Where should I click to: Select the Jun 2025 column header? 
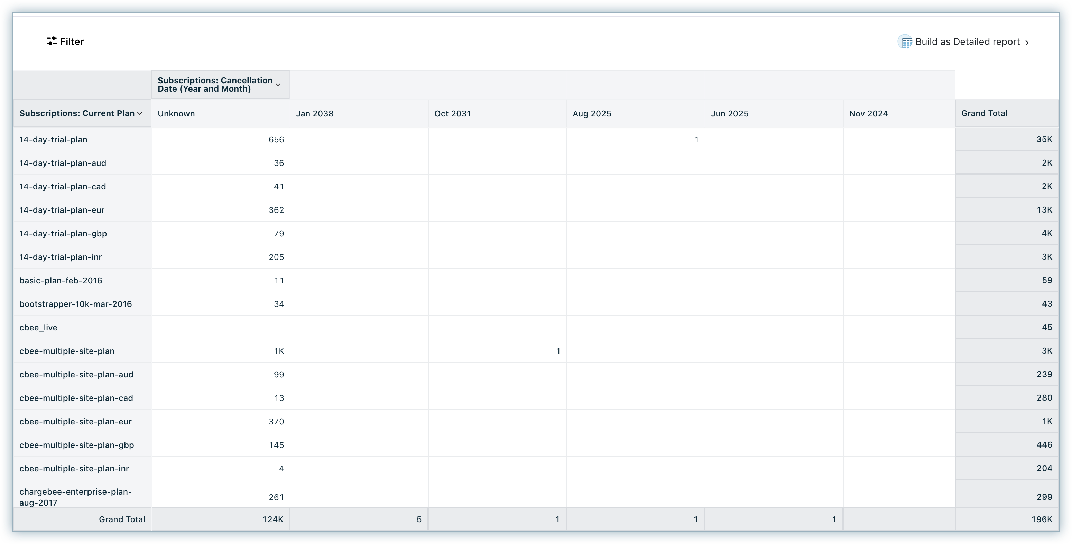730,114
